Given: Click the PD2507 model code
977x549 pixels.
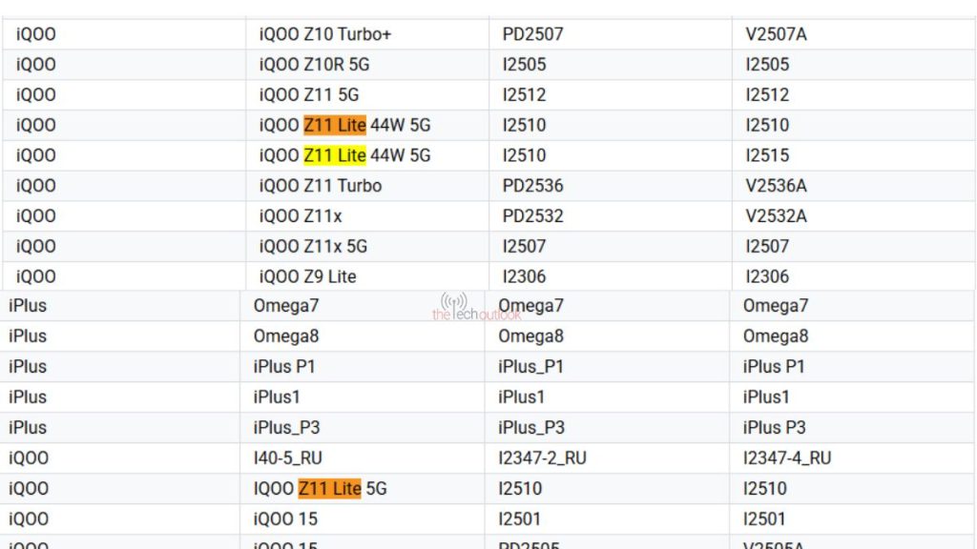Looking at the screenshot, I should point(532,34).
